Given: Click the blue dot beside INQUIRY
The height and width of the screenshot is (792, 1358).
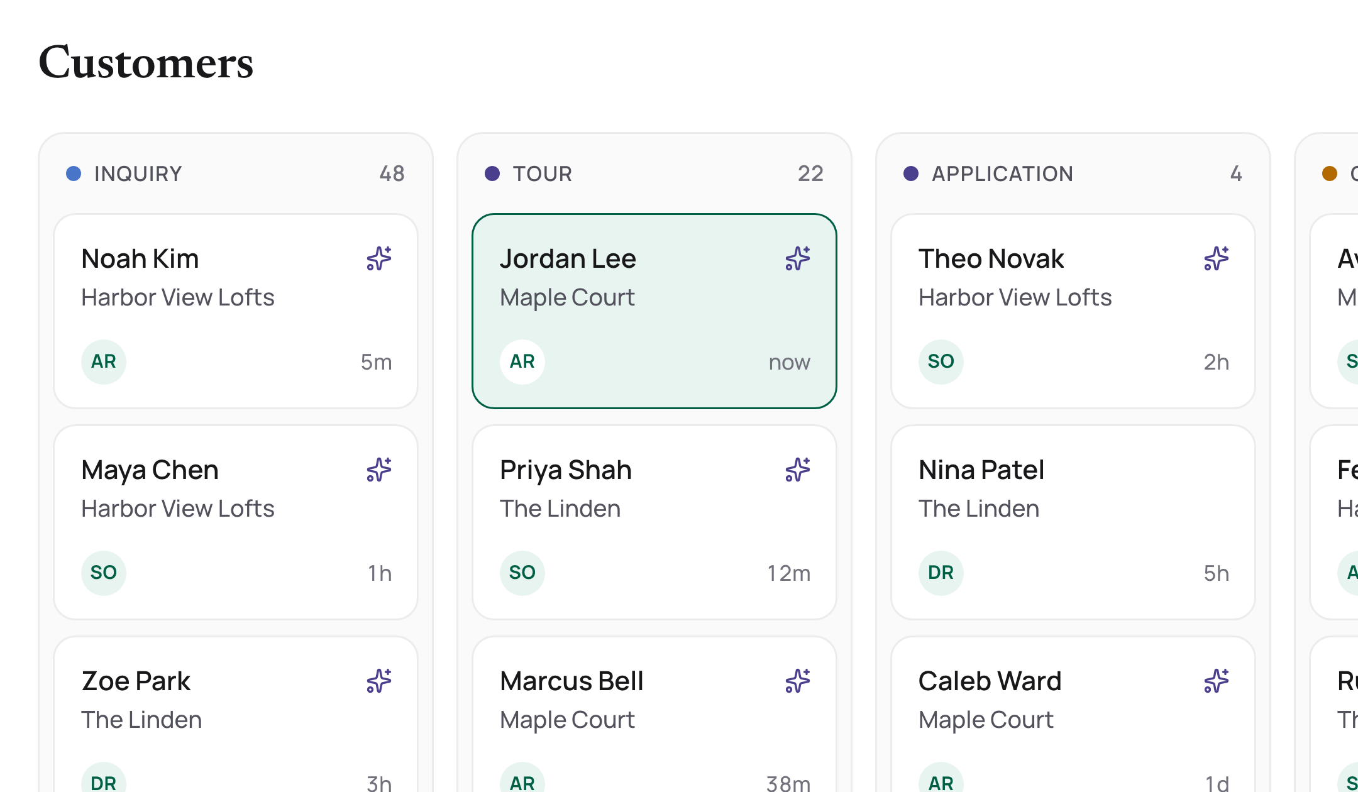Looking at the screenshot, I should [74, 173].
